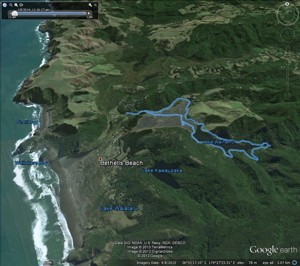The height and width of the screenshot is (266, 300).
Task: Zoom out the time slider range
Action: point(11,5)
